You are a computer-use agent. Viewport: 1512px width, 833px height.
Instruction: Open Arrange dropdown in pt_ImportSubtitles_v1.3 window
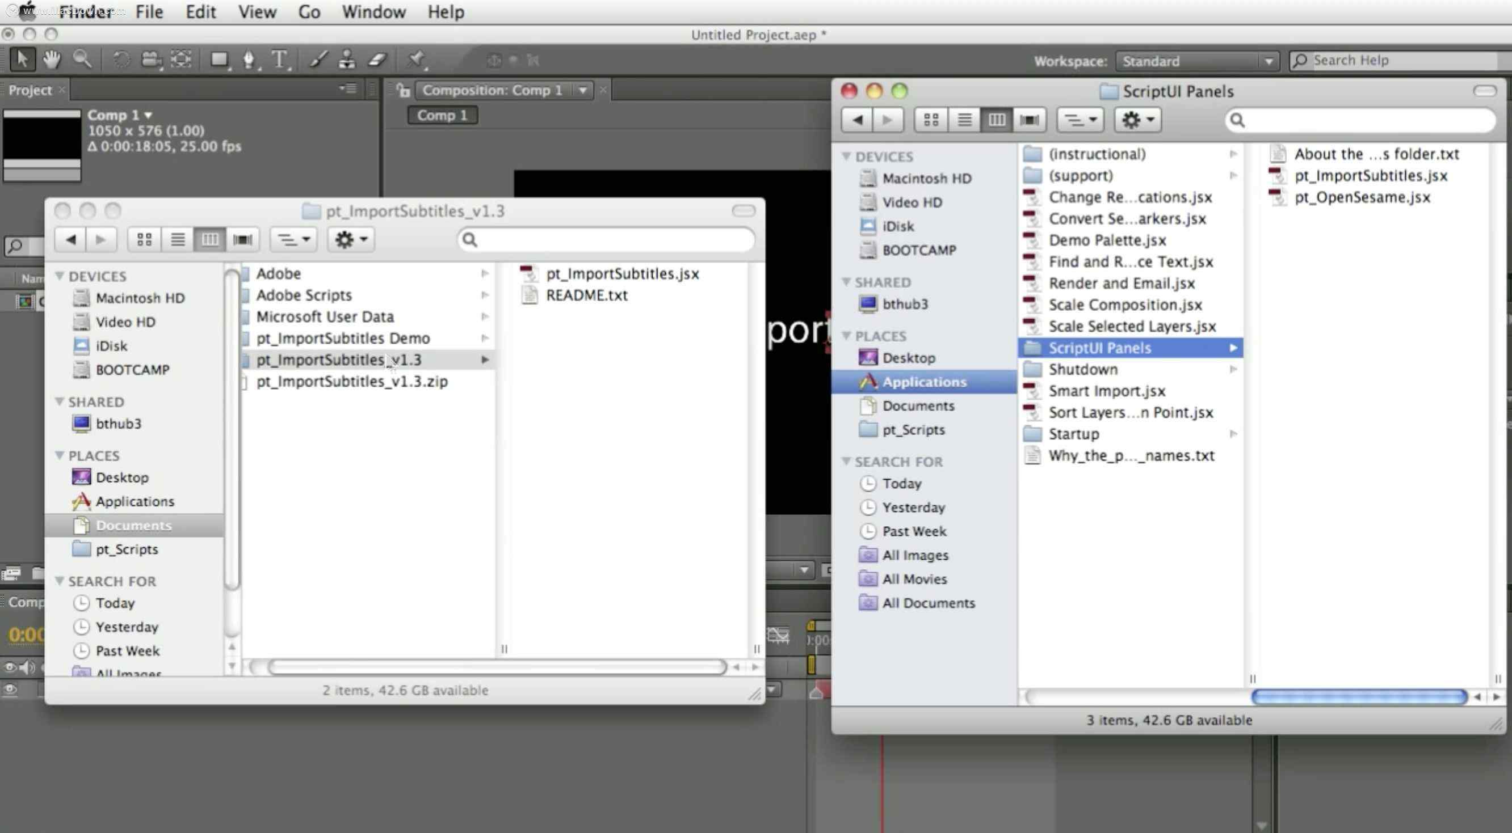point(293,239)
